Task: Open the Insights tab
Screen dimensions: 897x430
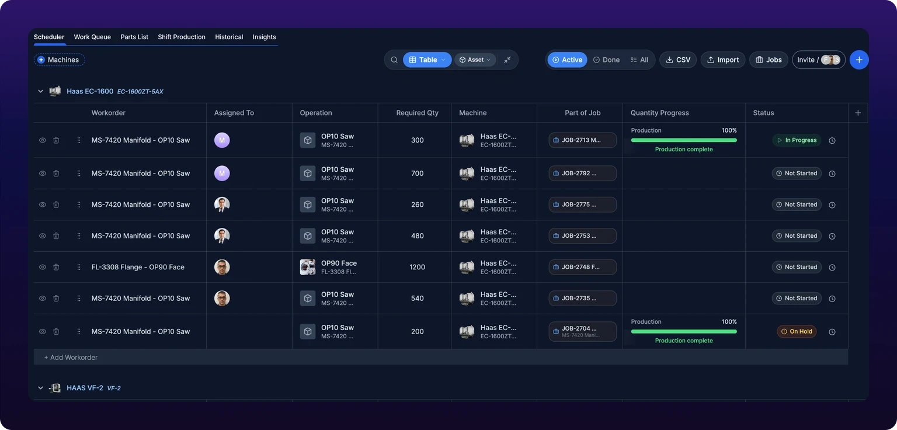Action: [x=264, y=37]
